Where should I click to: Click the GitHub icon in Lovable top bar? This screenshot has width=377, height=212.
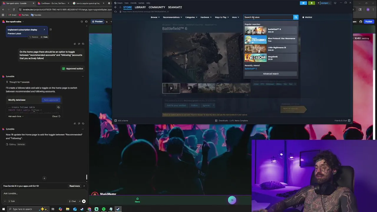(361, 21)
